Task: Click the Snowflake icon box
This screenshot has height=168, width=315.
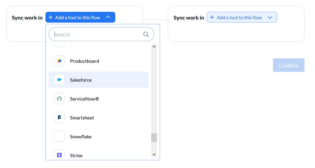Action: pyautogui.click(x=59, y=136)
